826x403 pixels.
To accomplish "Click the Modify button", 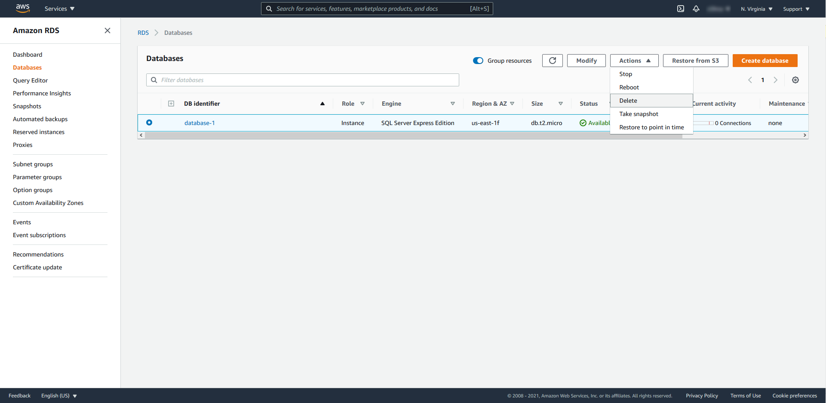I will point(586,61).
